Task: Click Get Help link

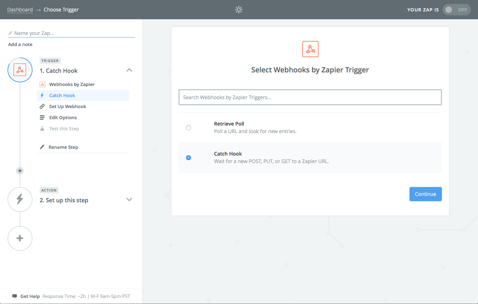Action: (x=30, y=296)
